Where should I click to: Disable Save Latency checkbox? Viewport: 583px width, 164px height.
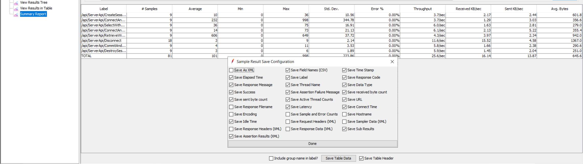click(x=288, y=107)
